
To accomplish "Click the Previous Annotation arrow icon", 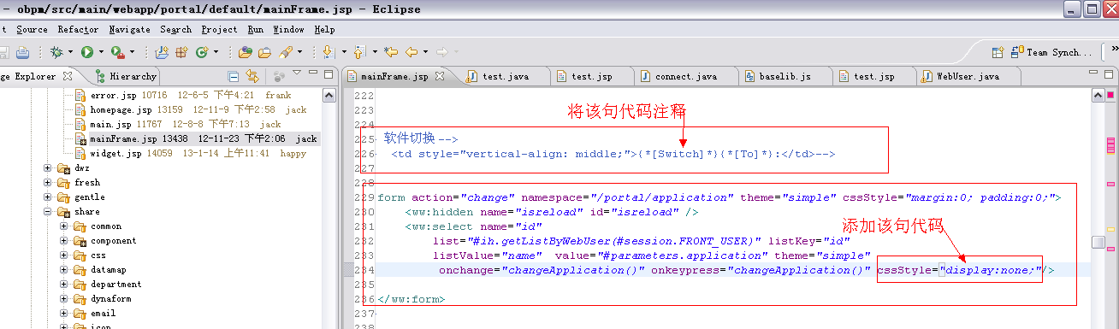I will pos(359,52).
